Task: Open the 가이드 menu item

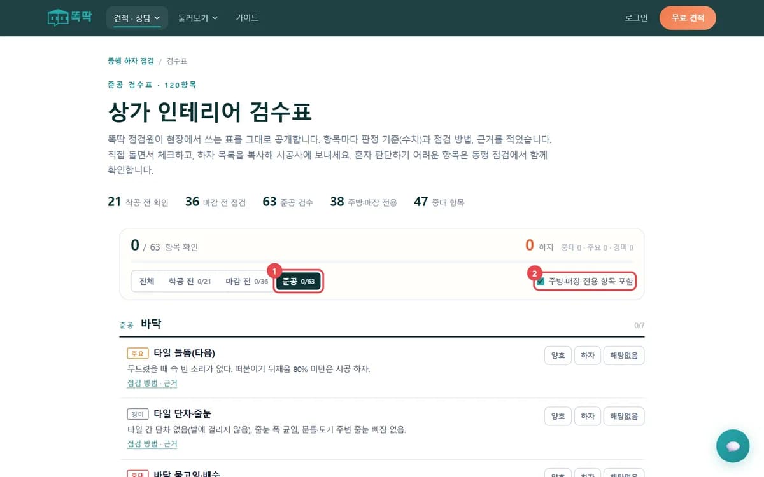Action: click(247, 18)
